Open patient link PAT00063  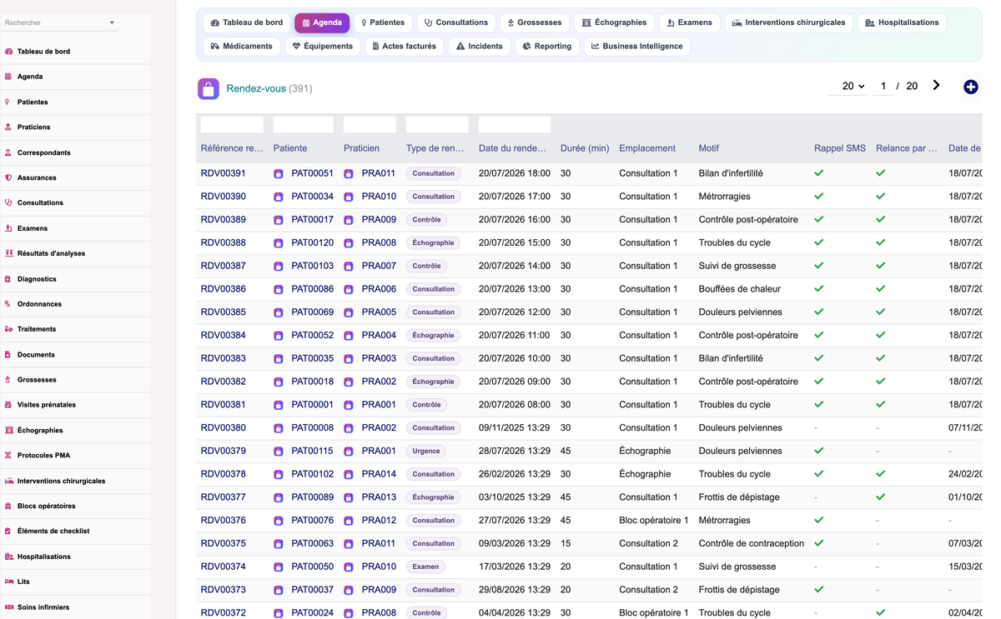point(312,543)
